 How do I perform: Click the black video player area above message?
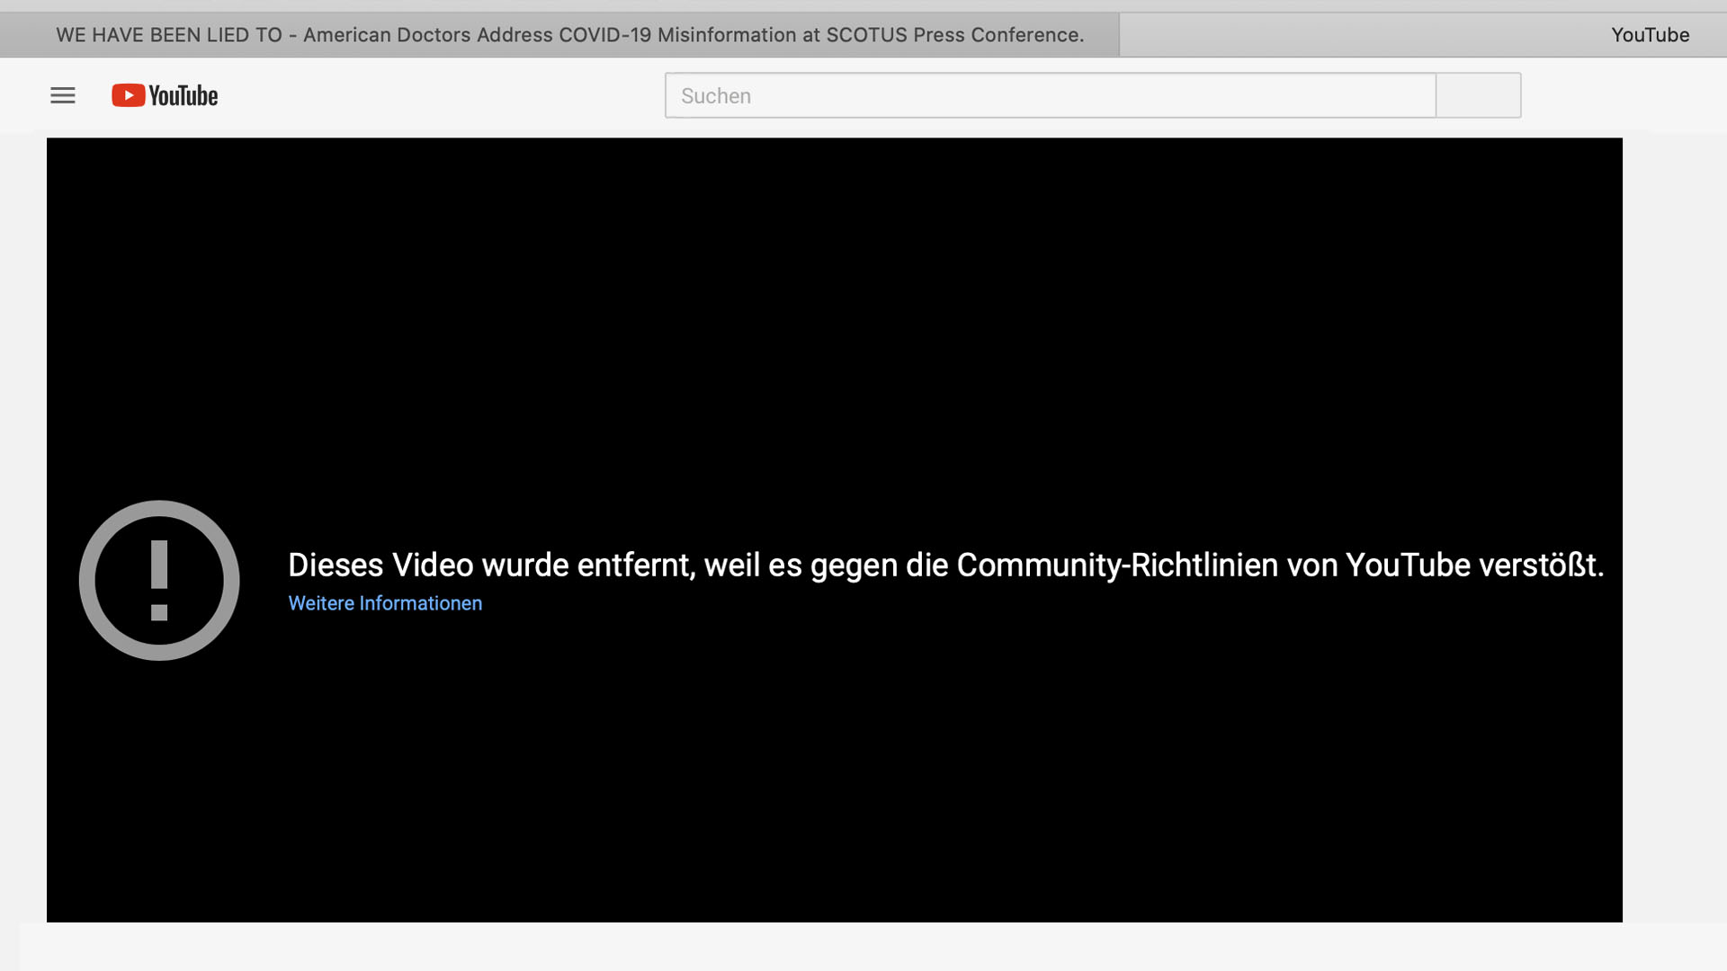coord(835,315)
